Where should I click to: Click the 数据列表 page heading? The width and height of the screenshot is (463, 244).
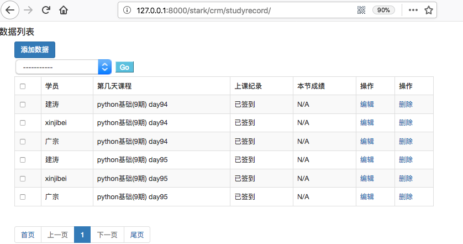[x=17, y=32]
